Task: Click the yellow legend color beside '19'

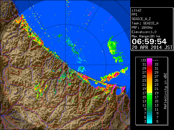Action: point(150,89)
